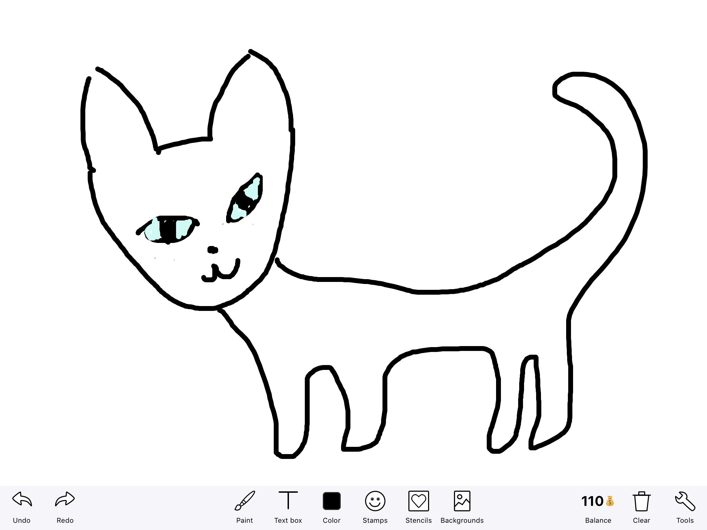Open the Stamps smiley menu
This screenshot has width=707, height=530.
tap(375, 501)
